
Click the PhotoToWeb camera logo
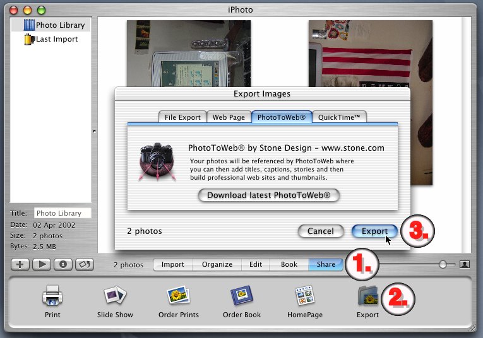pos(157,162)
